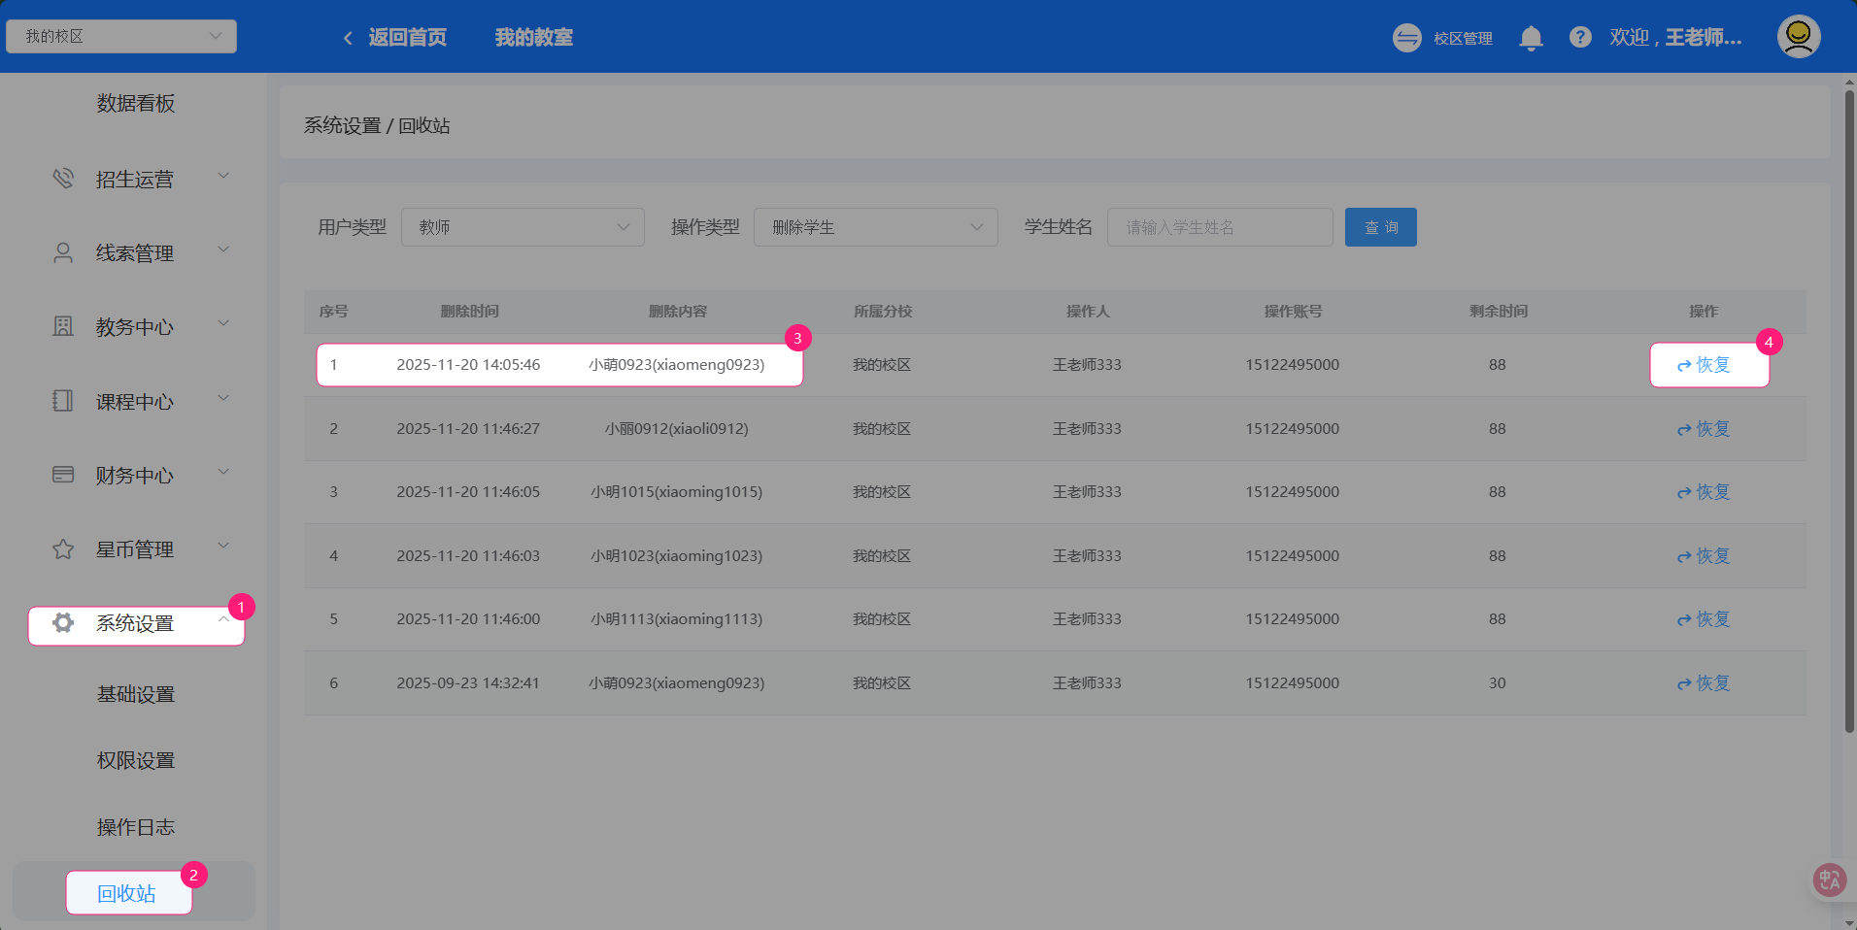Restore 小丽0912 via its 恢复 link
Viewport: 1857px width, 930px height.
1703,428
